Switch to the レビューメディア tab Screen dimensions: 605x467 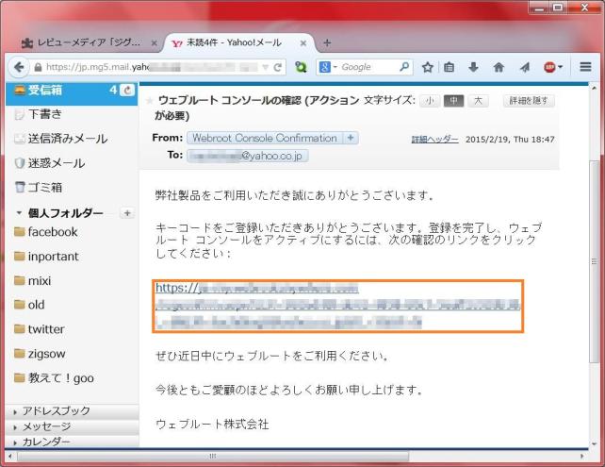point(89,42)
